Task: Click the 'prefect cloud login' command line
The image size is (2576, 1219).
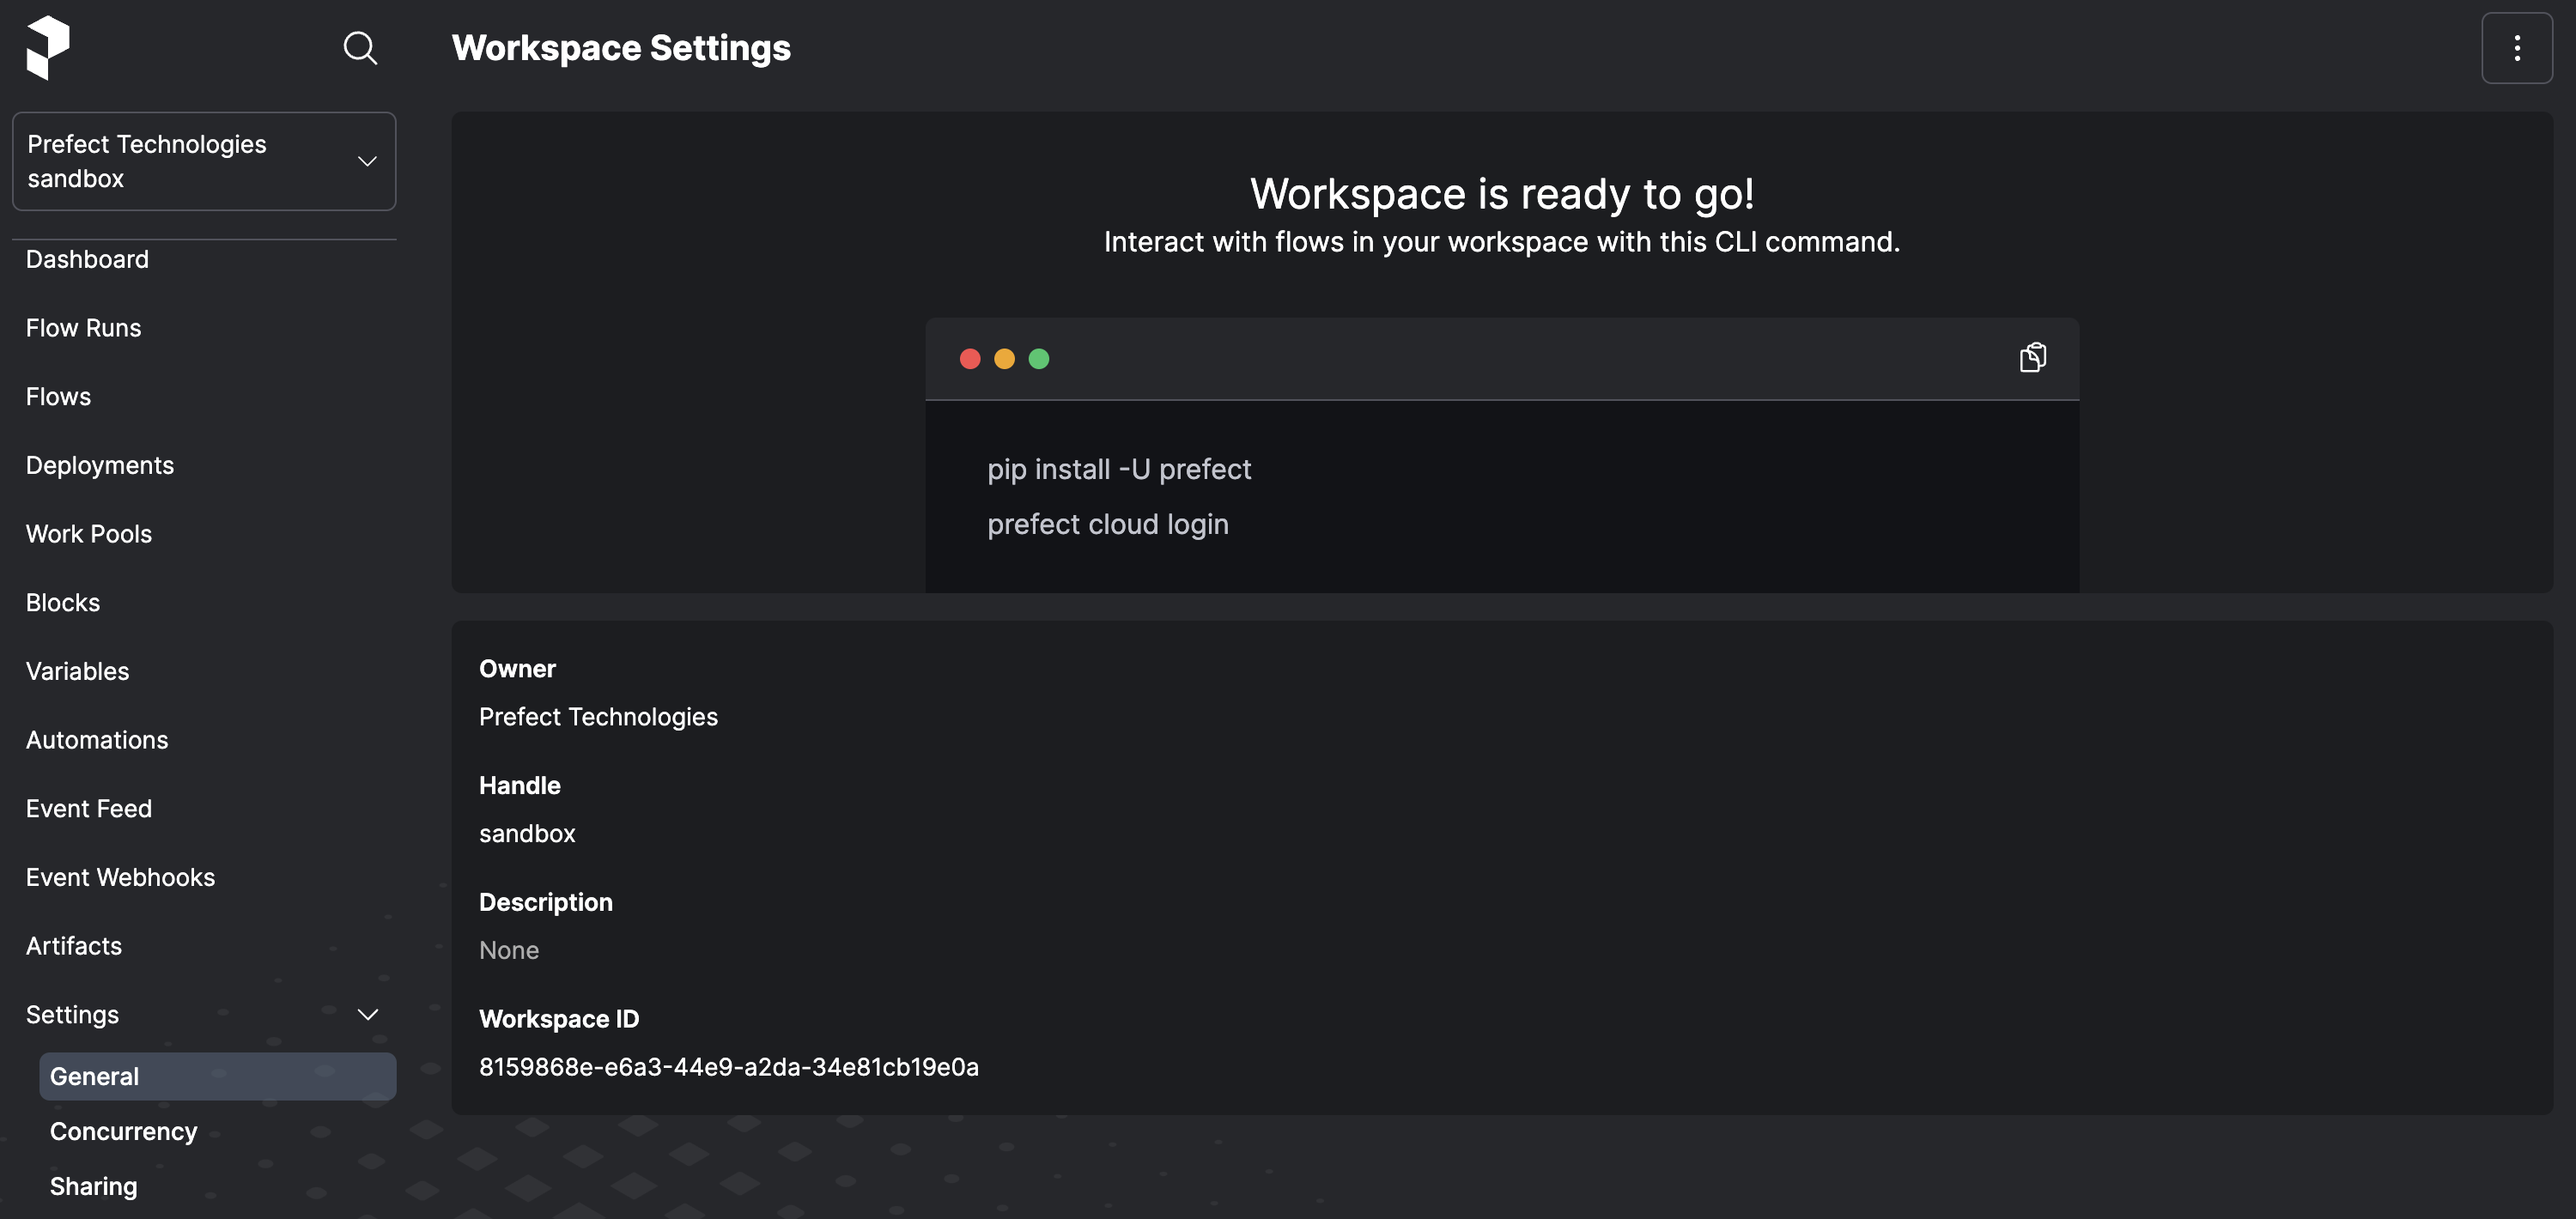Action: click(x=1107, y=524)
